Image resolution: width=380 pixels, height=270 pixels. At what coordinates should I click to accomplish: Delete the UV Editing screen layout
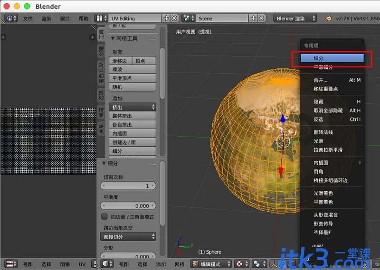coord(174,19)
